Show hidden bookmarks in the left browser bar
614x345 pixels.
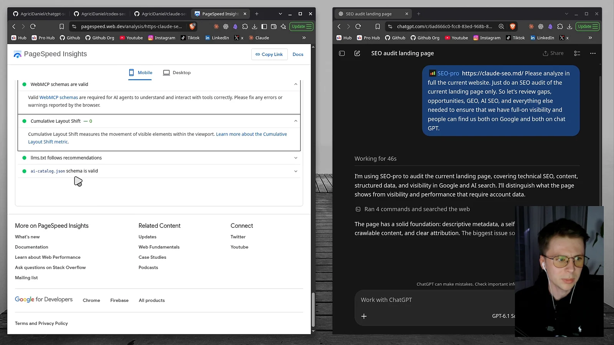(304, 38)
